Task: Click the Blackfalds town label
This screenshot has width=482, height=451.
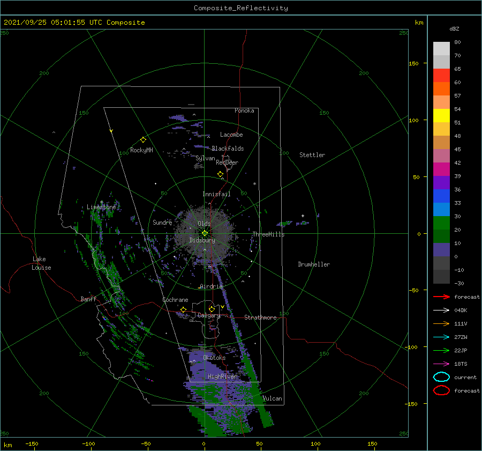Action: [228, 149]
